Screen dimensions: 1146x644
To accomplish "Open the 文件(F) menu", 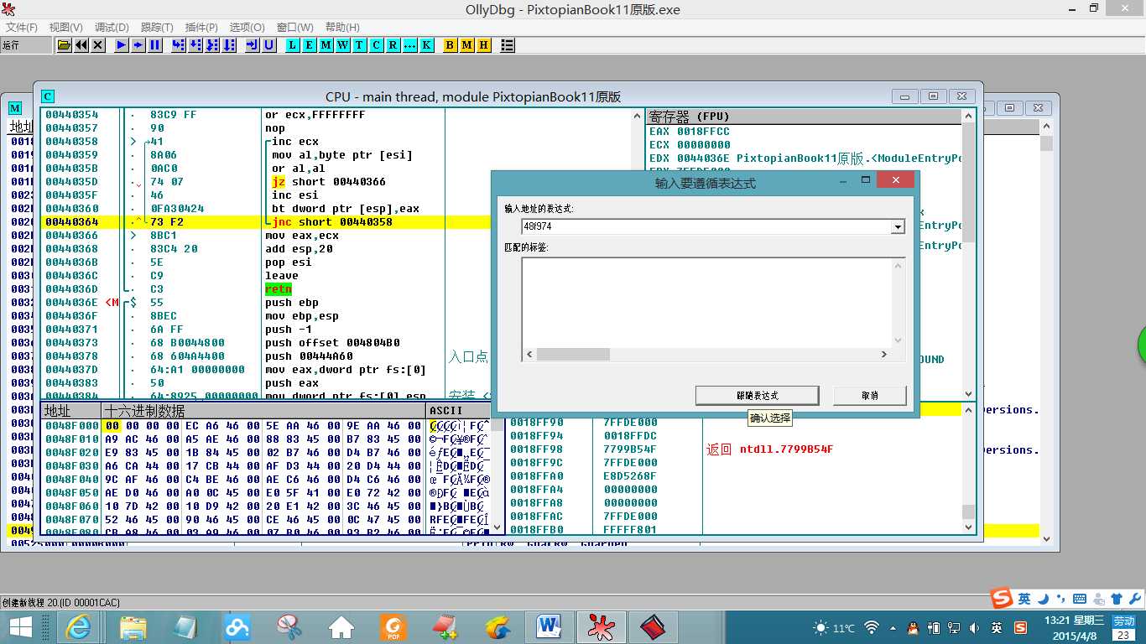I will 22,28.
